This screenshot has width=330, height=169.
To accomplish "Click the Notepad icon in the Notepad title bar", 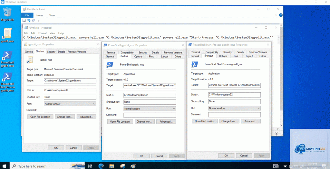I will point(26,28).
